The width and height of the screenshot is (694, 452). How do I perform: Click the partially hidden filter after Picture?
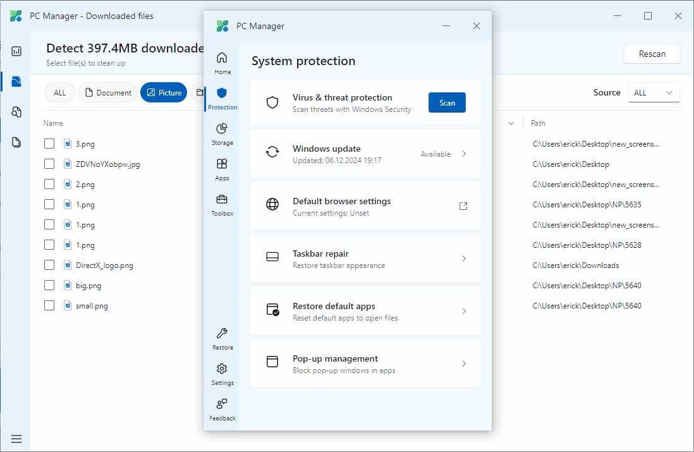pyautogui.click(x=198, y=92)
